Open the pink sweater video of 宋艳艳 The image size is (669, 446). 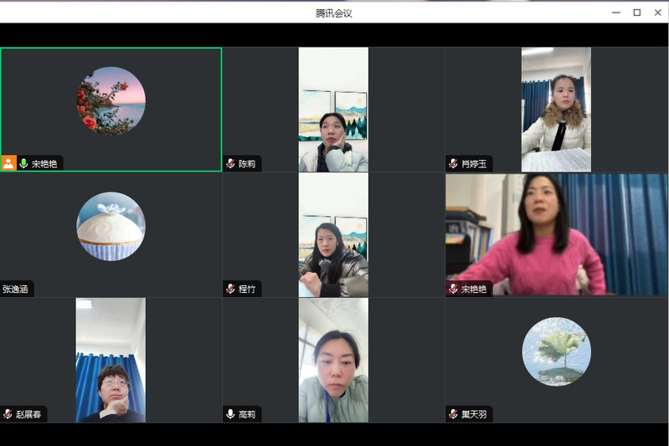556,234
